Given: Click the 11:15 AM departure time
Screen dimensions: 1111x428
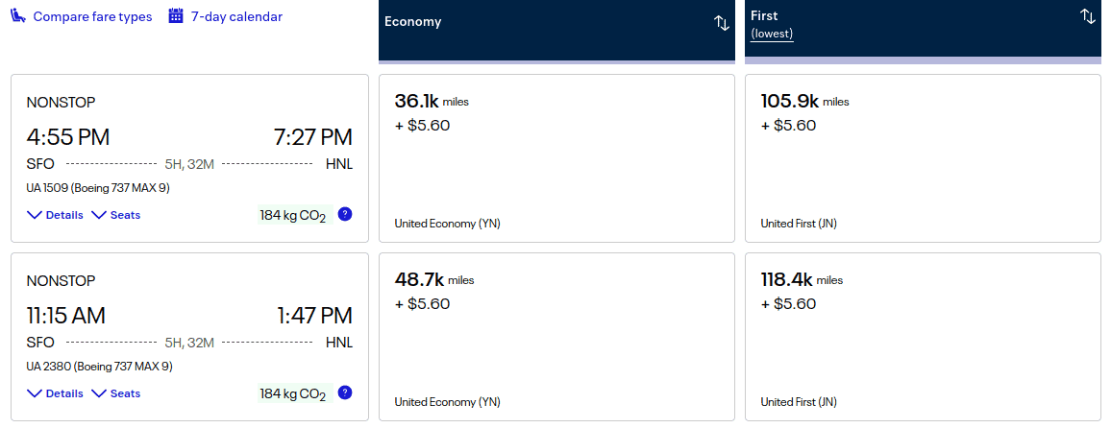Looking at the screenshot, I should 66,316.
